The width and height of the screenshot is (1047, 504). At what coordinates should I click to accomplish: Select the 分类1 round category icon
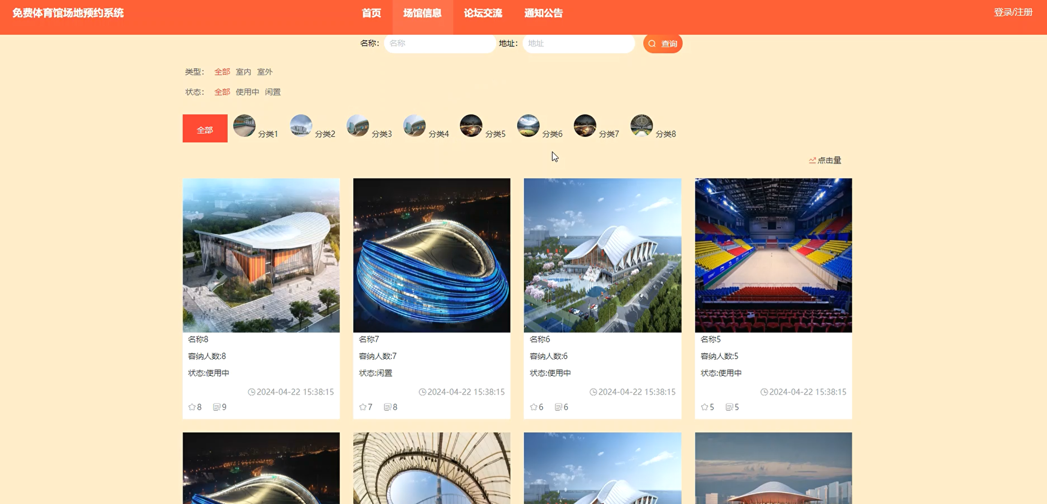pos(244,125)
